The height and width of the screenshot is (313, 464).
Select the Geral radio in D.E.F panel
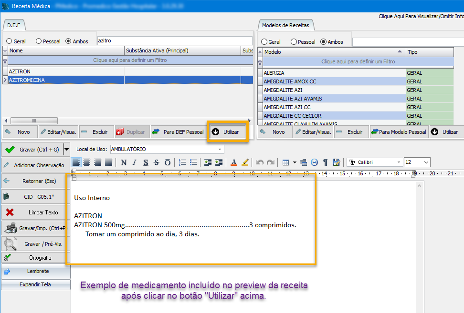tap(9, 41)
